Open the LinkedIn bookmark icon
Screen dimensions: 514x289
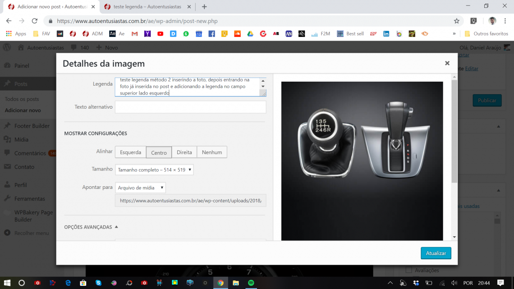(x=386, y=34)
